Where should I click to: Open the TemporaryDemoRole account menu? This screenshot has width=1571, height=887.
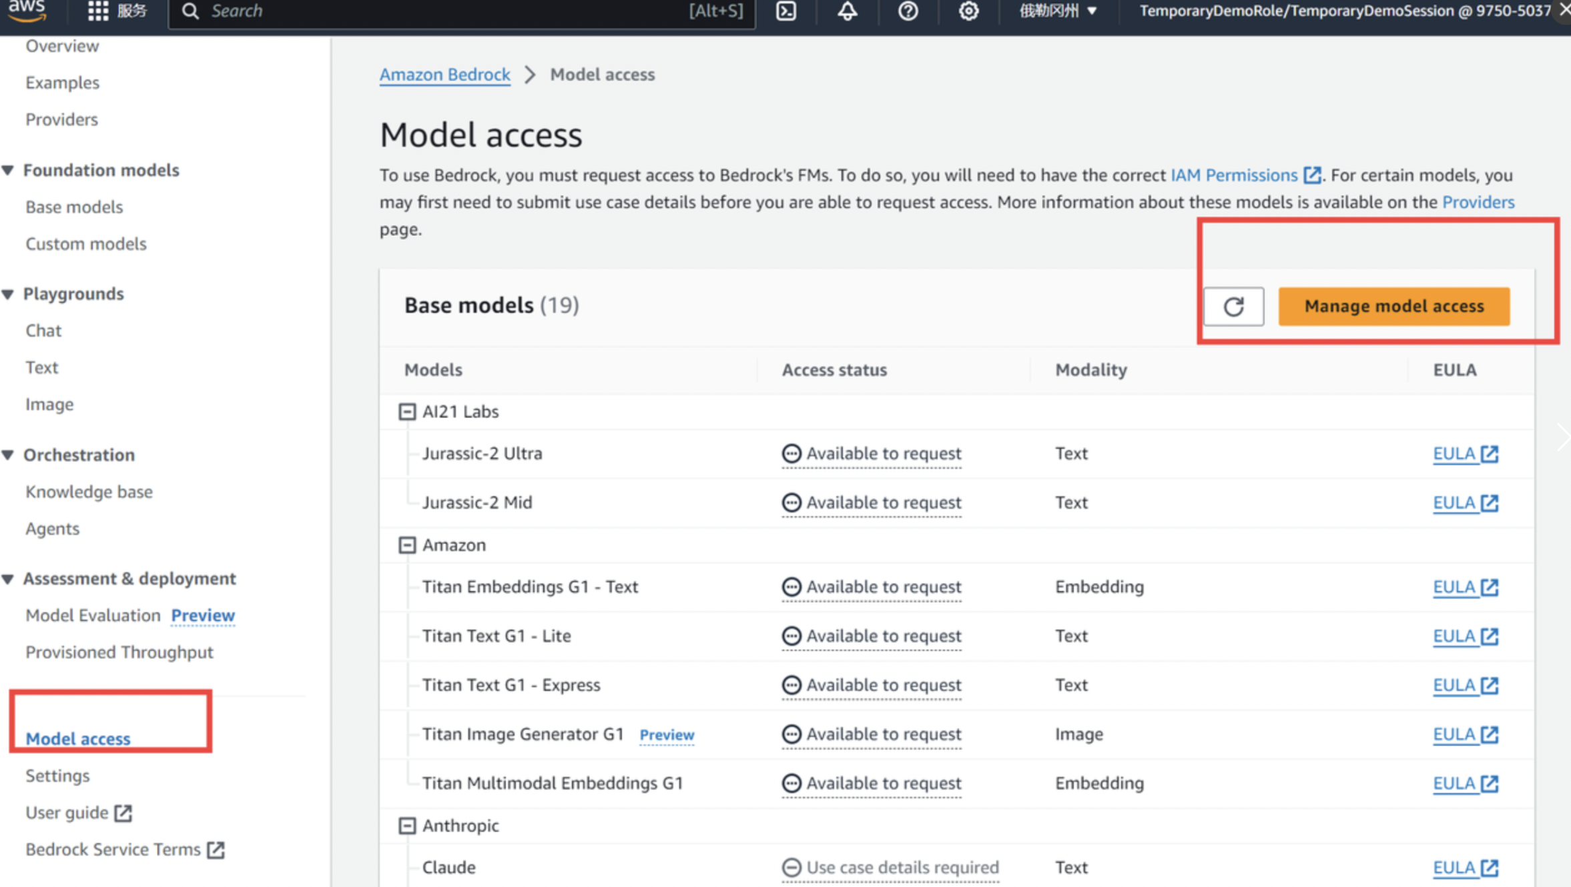(x=1345, y=11)
